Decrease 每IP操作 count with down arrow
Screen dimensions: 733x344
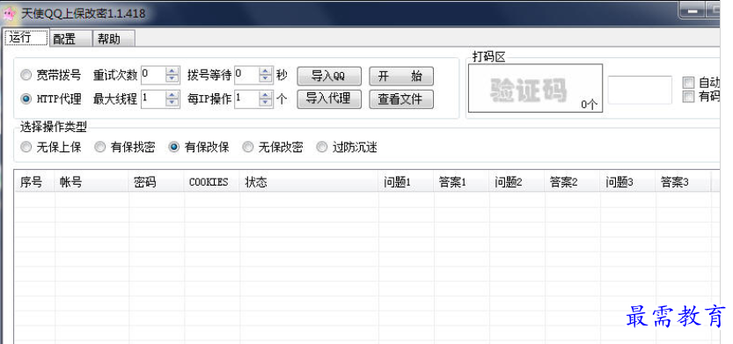tap(266, 102)
